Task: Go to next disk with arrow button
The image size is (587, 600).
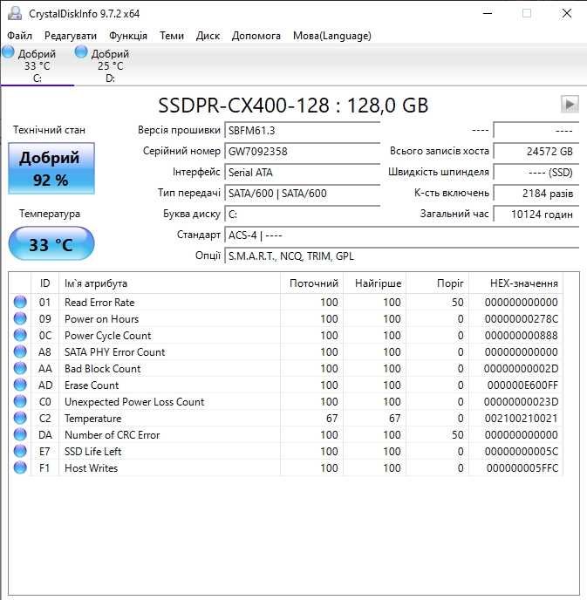Action: (570, 104)
